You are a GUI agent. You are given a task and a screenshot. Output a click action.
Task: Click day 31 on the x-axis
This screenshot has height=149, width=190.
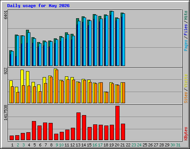(178, 145)
